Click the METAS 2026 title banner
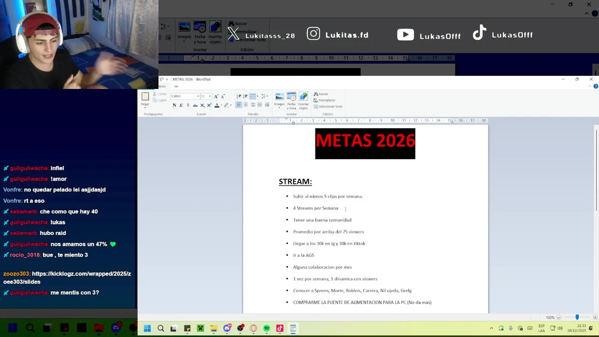599x337 pixels. point(365,144)
